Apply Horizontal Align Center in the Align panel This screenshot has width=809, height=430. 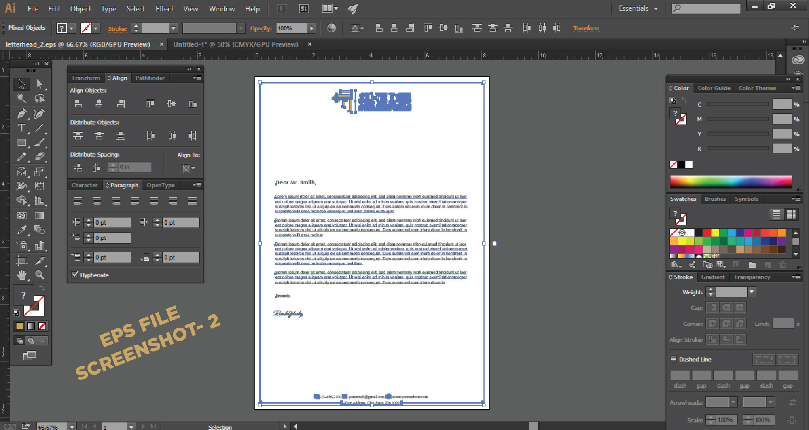pos(99,104)
